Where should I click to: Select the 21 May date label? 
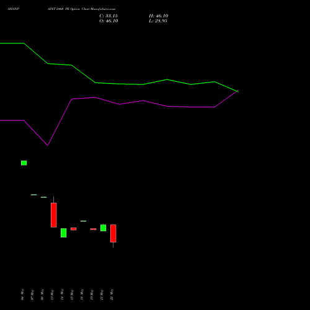tap(102, 294)
